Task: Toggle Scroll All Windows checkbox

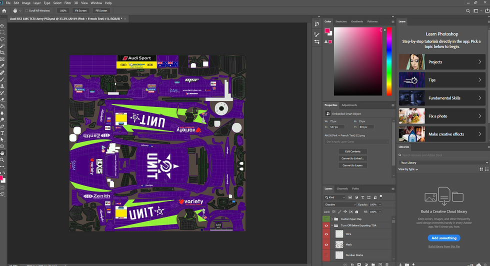Action: (26, 10)
